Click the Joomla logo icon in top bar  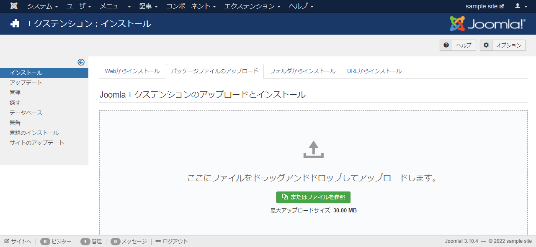[14, 6]
